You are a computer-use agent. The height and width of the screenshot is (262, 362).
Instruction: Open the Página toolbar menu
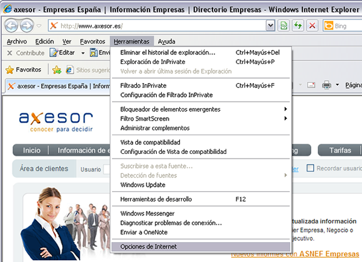coord(353,85)
